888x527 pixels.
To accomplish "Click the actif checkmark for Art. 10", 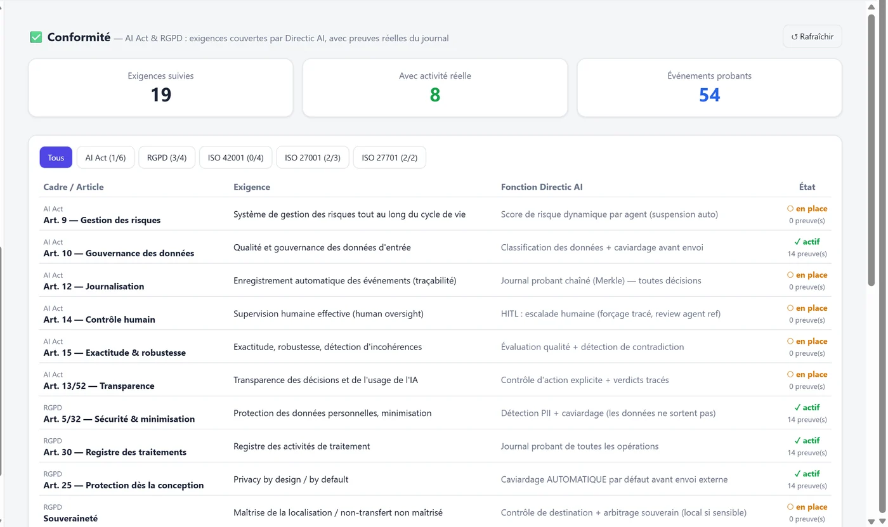I will 797,242.
